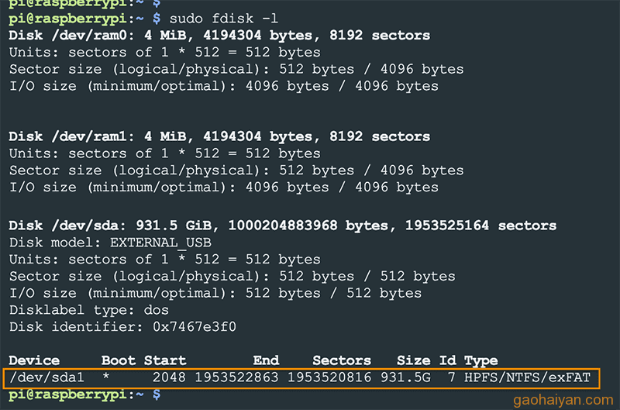Click the 931.5G size value in table
The width and height of the screenshot is (620, 410).
405,377
